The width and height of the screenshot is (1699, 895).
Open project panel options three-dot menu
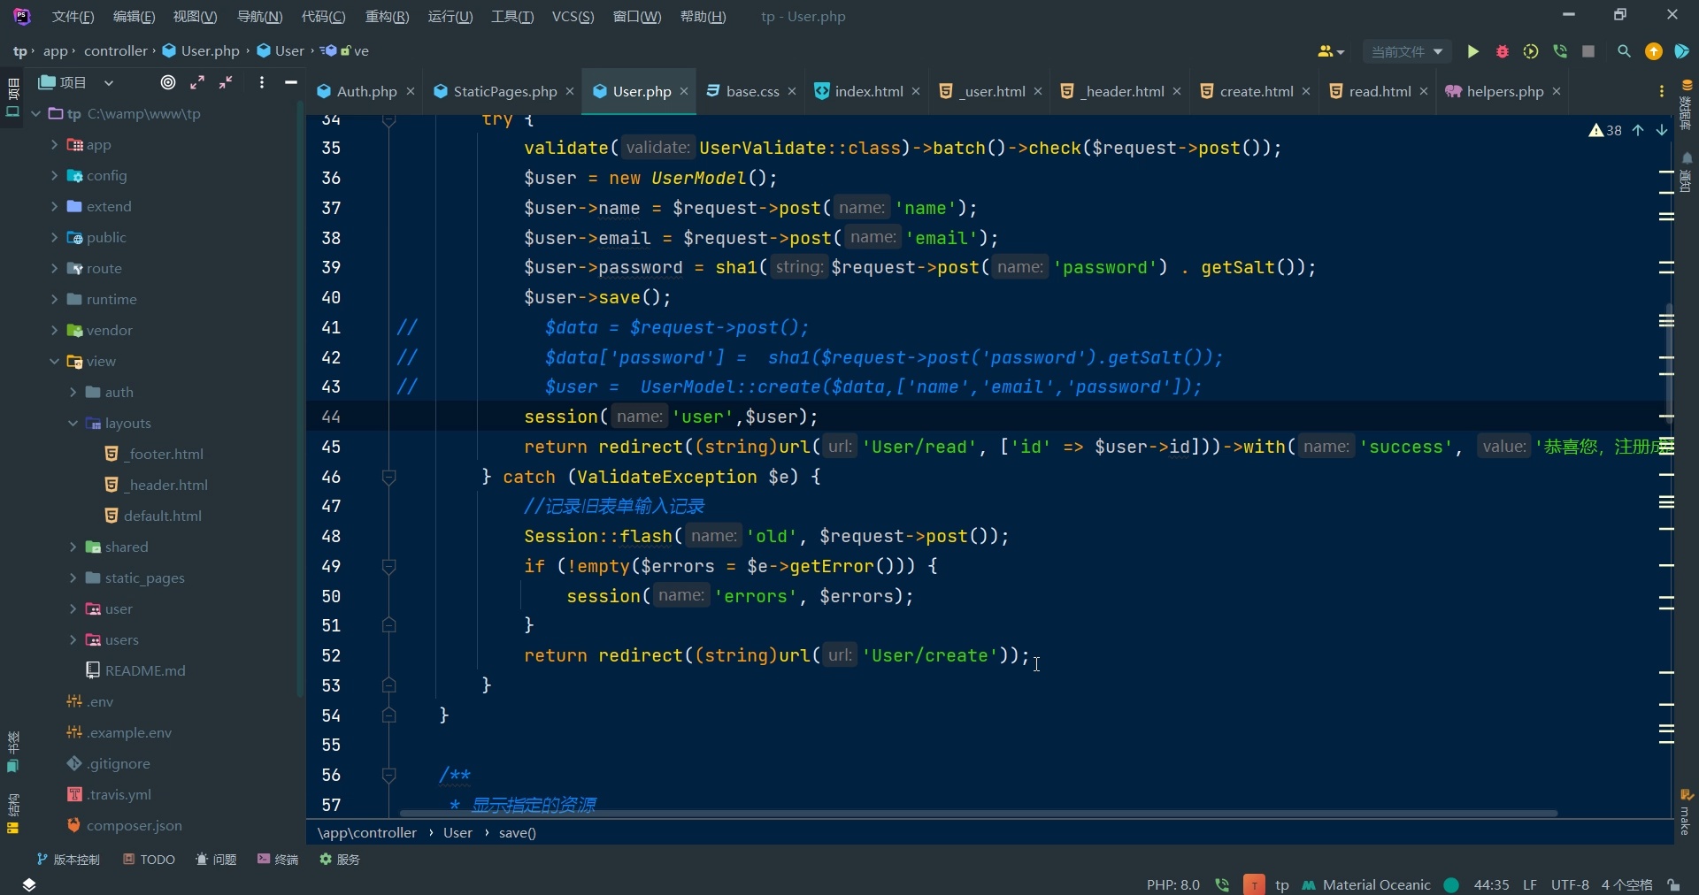[261, 82]
